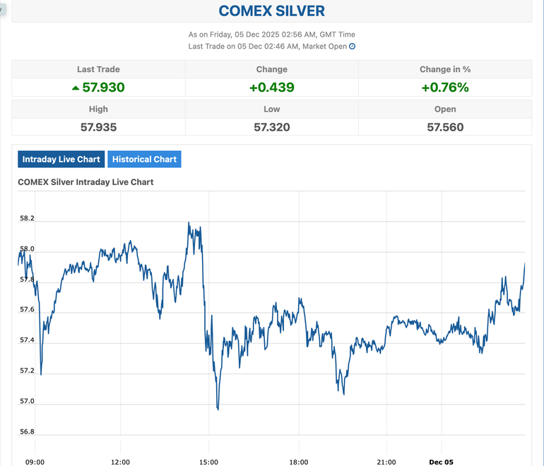Click the COMEX SILVER page heading

click(x=272, y=11)
